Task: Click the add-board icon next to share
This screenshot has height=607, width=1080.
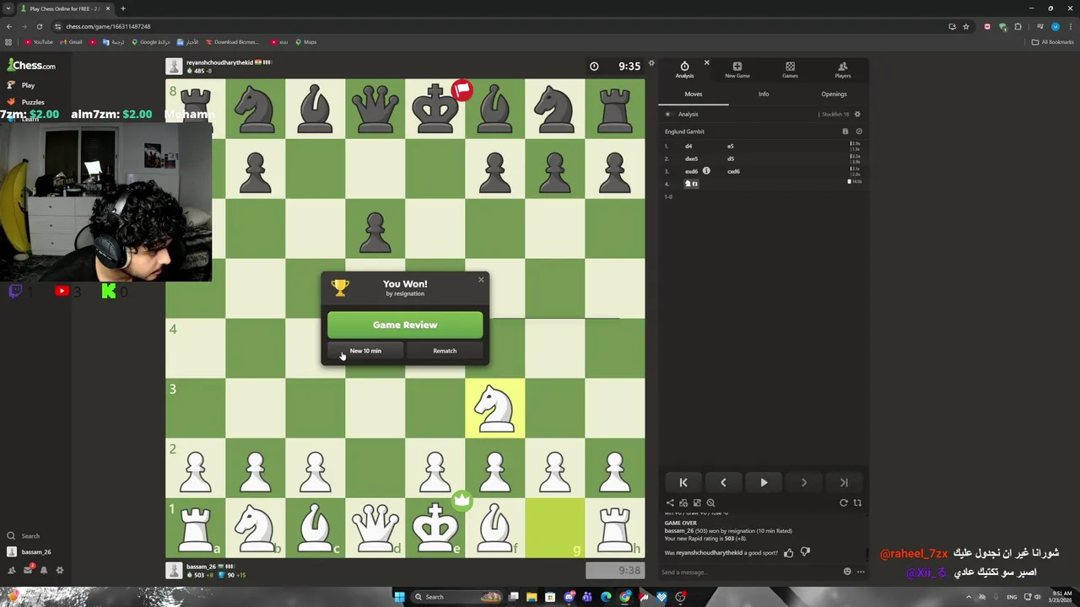Action: pyautogui.click(x=683, y=502)
